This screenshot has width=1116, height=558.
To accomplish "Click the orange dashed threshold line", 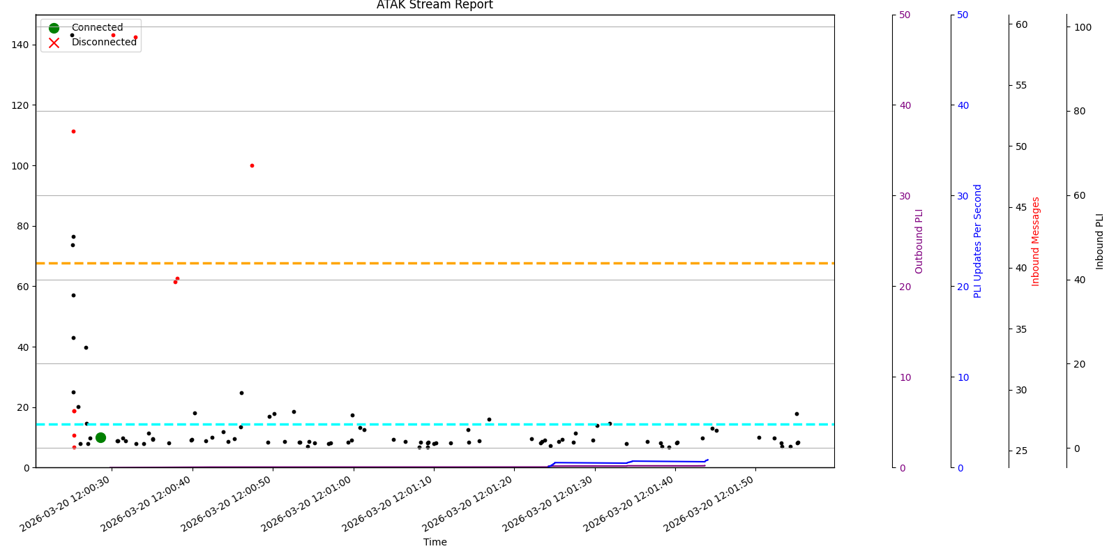I will 488,263.
